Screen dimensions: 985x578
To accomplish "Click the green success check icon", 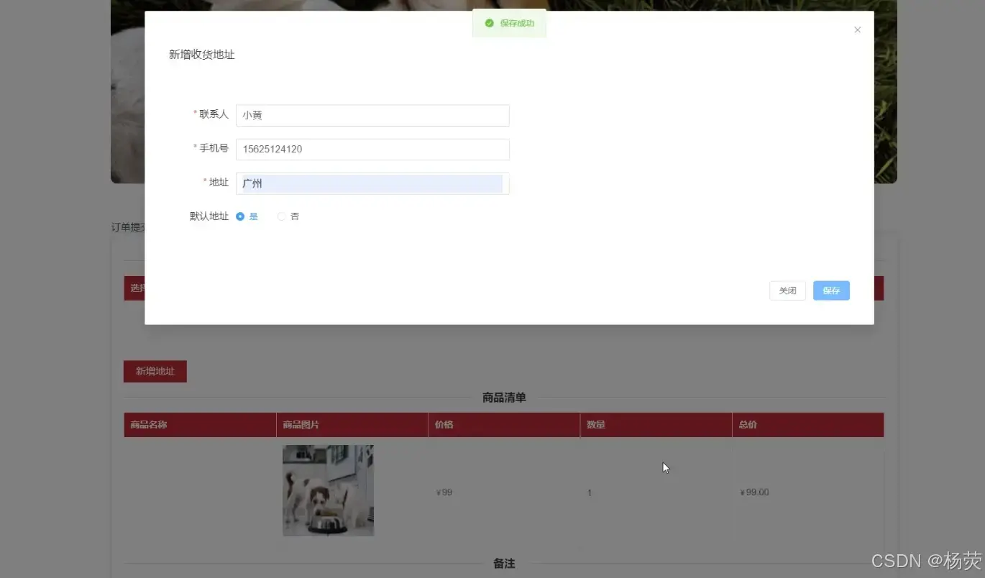I will [x=489, y=23].
